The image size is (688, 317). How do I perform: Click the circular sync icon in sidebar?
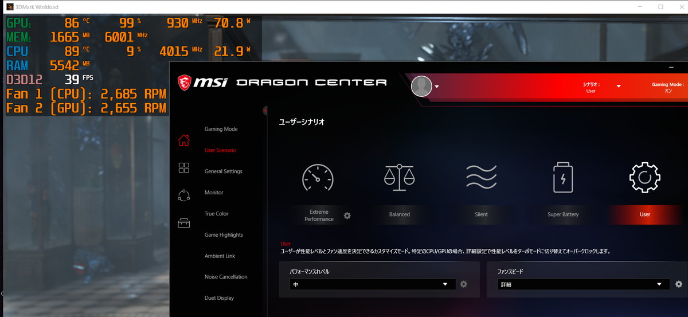pyautogui.click(x=183, y=195)
